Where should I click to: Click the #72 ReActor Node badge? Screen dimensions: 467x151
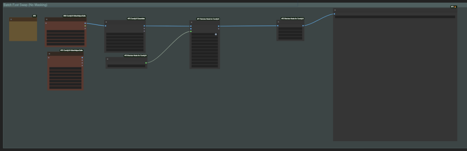[293, 19]
